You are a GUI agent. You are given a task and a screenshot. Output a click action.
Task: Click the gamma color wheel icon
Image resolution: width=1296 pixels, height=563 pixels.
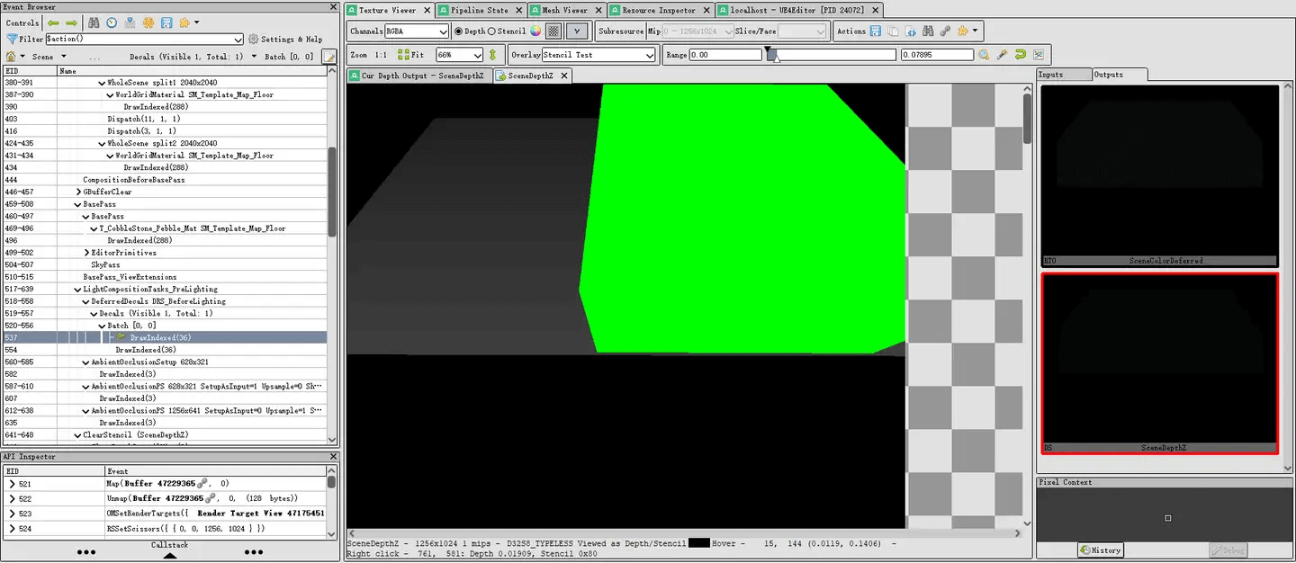[535, 31]
